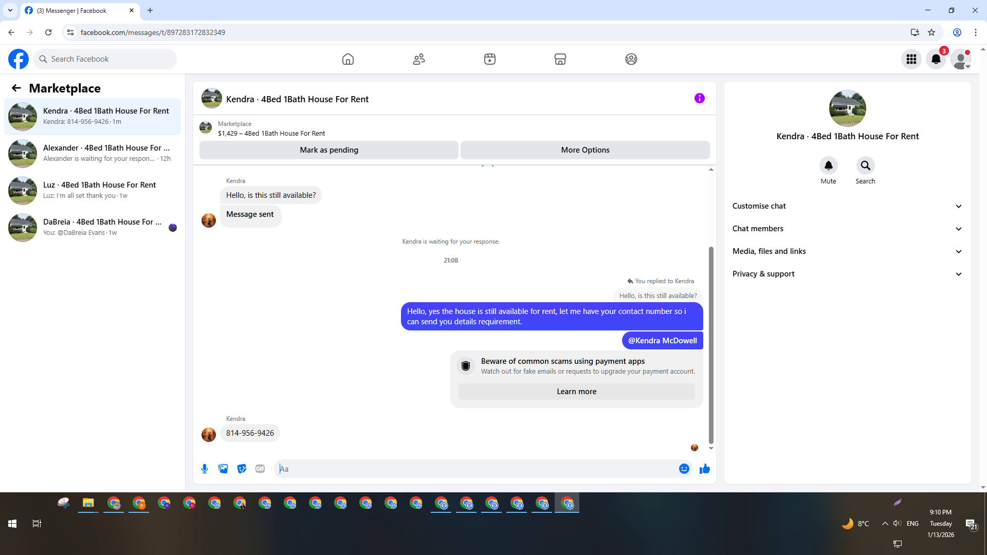Go to the Home tab

point(348,59)
